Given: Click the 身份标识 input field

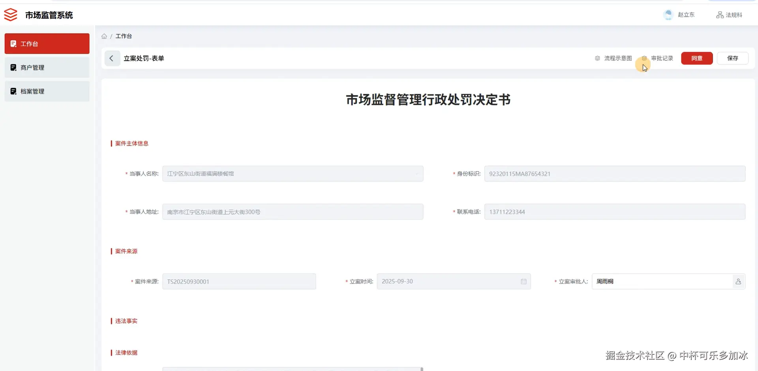Looking at the screenshot, I should (615, 174).
